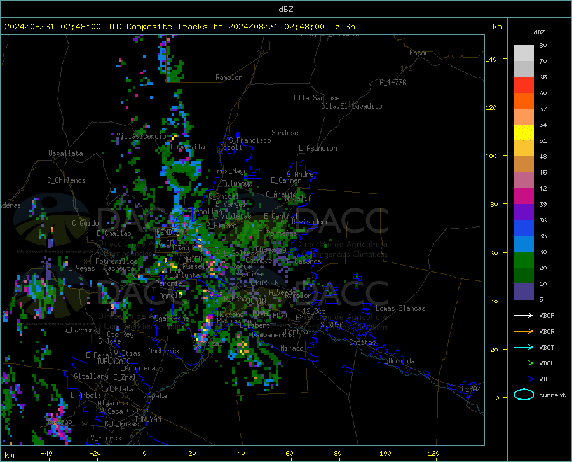
Task: Click the 'Lomas_Blancas' map label
Action: (400, 308)
